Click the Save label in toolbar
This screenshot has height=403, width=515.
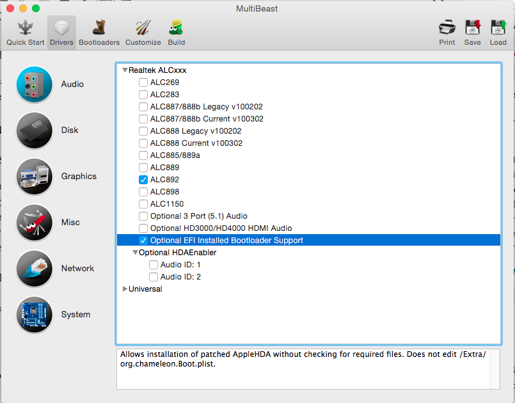click(472, 42)
